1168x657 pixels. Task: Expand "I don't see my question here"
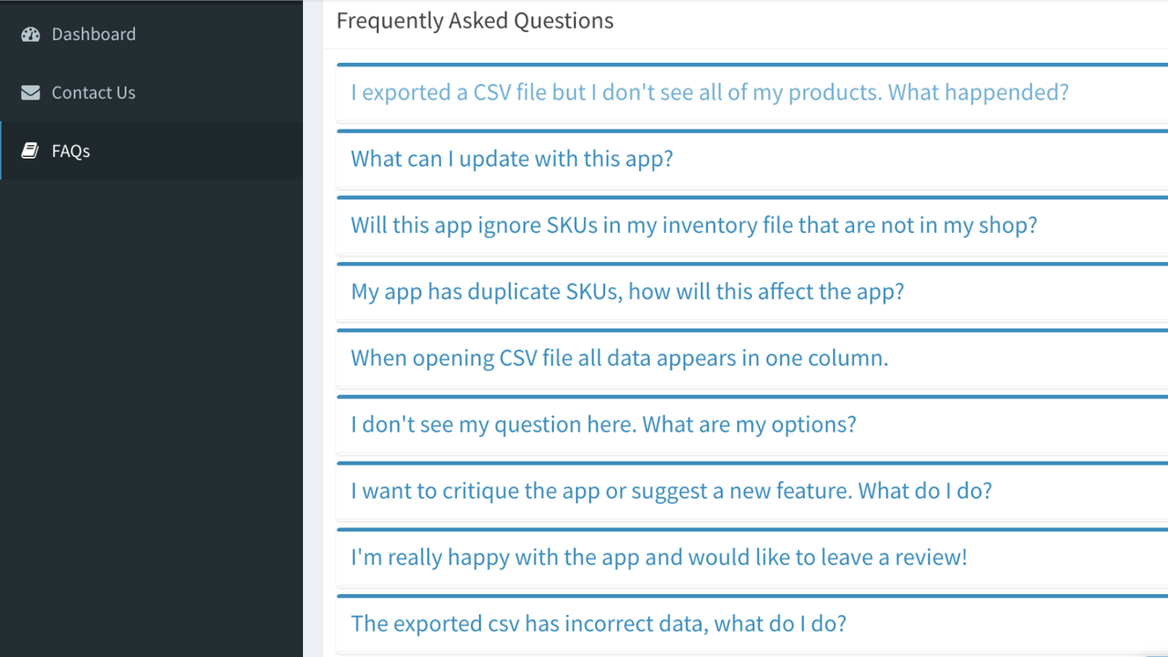603,424
